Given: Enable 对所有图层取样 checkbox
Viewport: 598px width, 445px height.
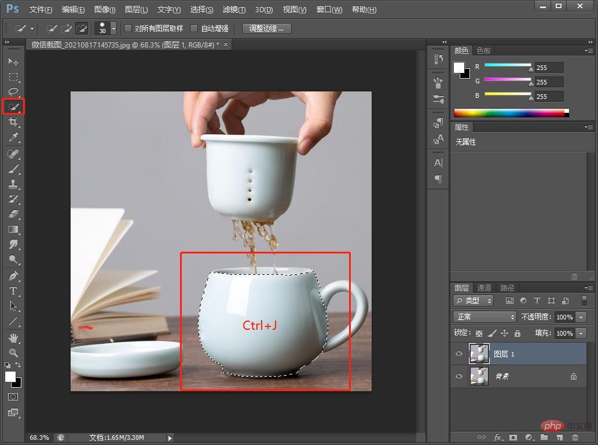Looking at the screenshot, I should pyautogui.click(x=128, y=28).
